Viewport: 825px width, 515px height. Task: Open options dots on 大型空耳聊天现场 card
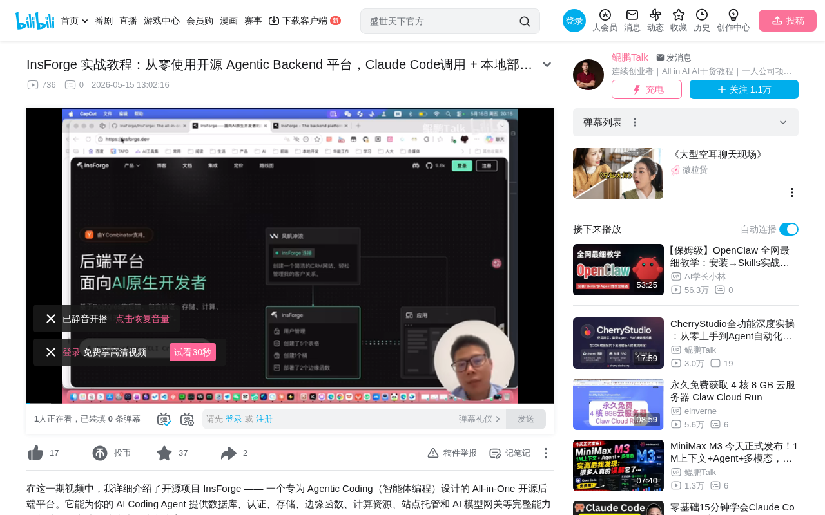tap(792, 192)
